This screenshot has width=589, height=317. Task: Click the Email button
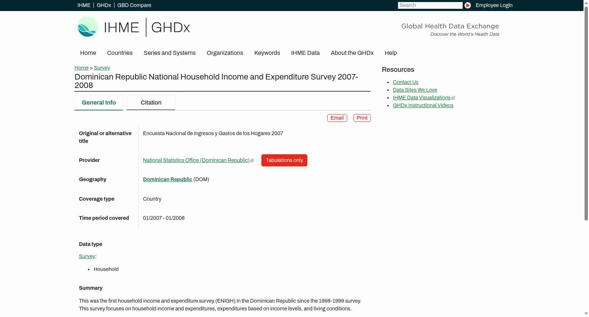click(337, 118)
